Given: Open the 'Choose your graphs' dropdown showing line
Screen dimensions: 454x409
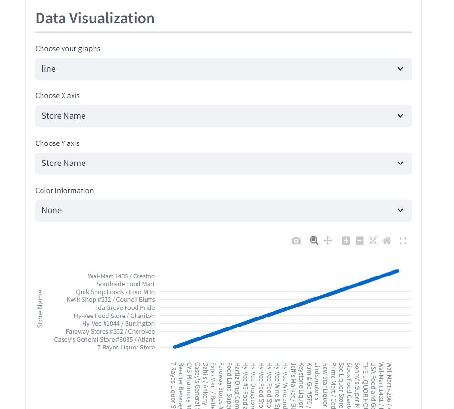Looking at the screenshot, I should point(223,69).
